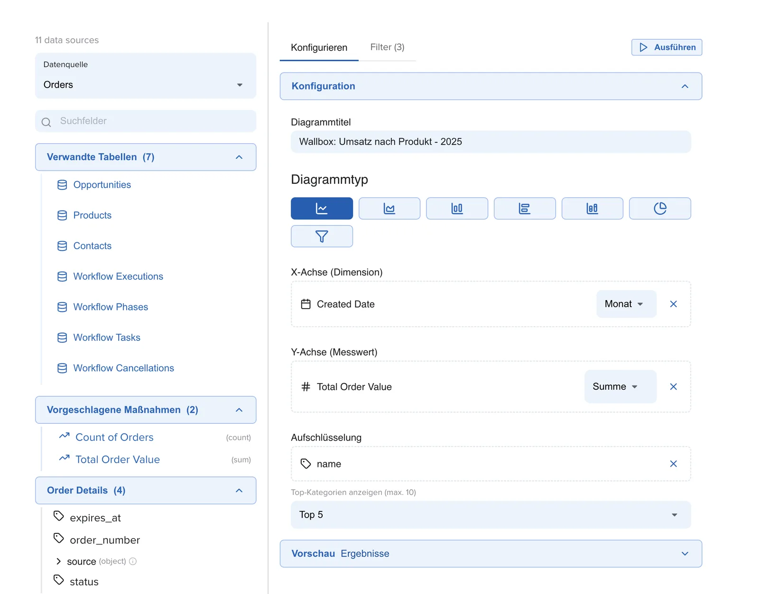Click the status tag icon
The height and width of the screenshot is (594, 759).
(x=59, y=580)
